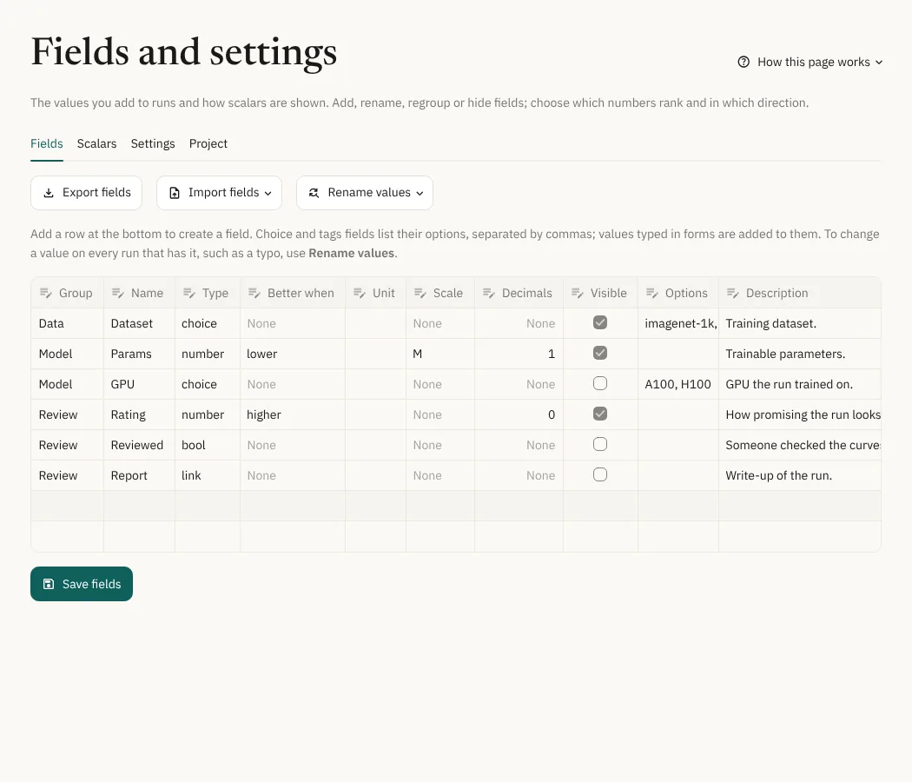This screenshot has width=912, height=782.
Task: Click the file icon on Import fields
Action: [x=175, y=193]
